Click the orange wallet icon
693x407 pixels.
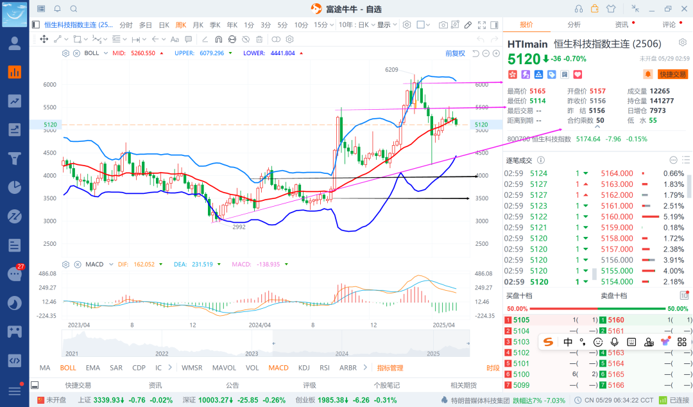point(594,9)
